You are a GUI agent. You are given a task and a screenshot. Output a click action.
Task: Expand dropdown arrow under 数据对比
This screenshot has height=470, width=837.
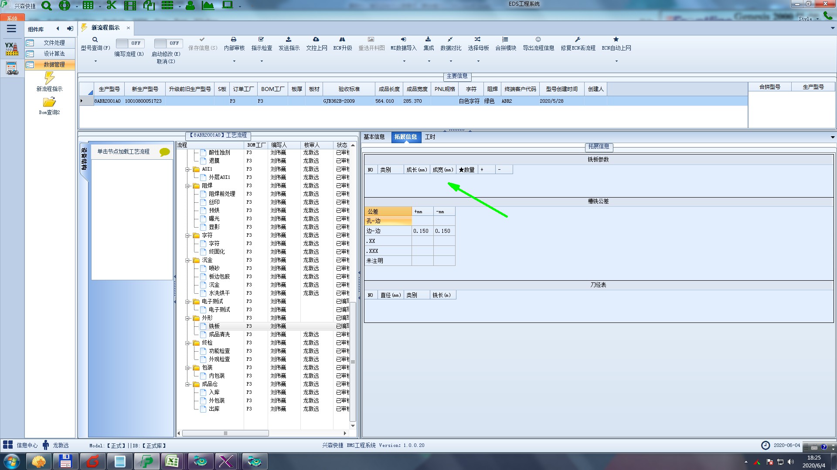click(451, 61)
